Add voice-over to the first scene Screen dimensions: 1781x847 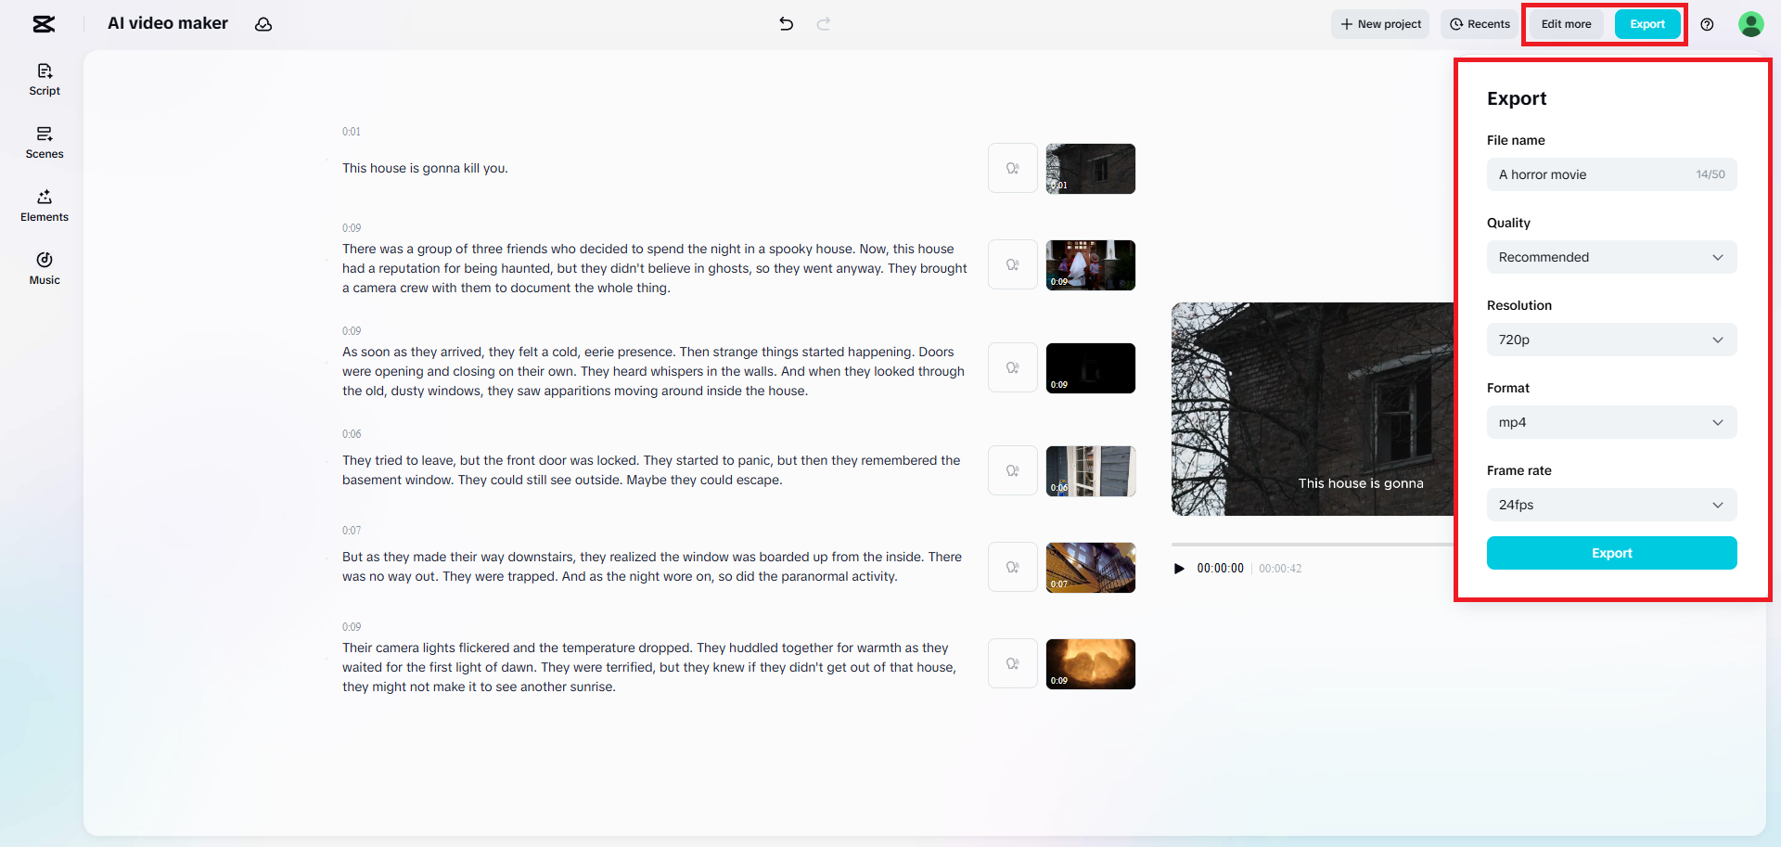(x=1012, y=168)
